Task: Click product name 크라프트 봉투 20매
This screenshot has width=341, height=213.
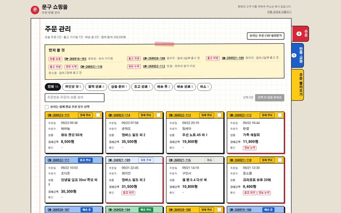Action: (257, 180)
